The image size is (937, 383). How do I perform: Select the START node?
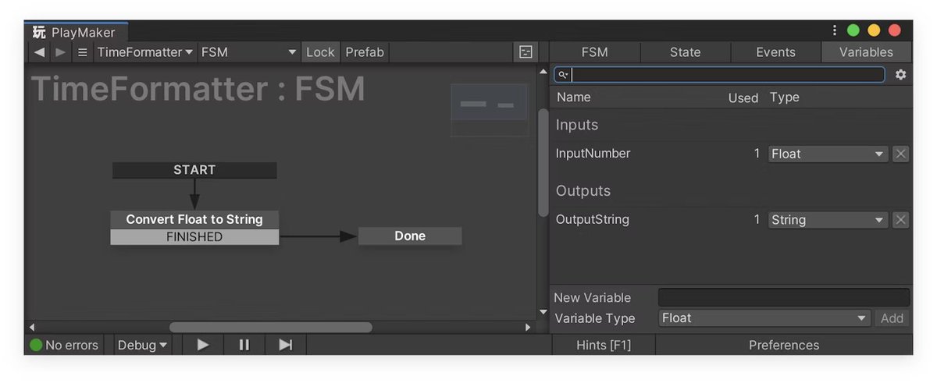pyautogui.click(x=194, y=170)
